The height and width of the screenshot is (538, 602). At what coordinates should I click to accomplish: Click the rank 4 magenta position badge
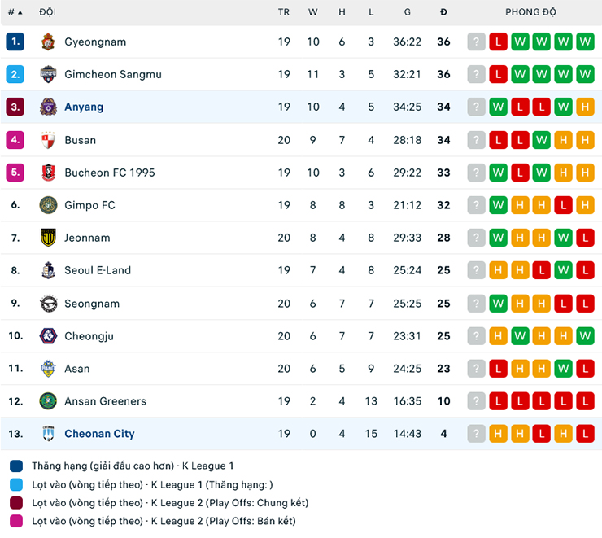click(15, 140)
